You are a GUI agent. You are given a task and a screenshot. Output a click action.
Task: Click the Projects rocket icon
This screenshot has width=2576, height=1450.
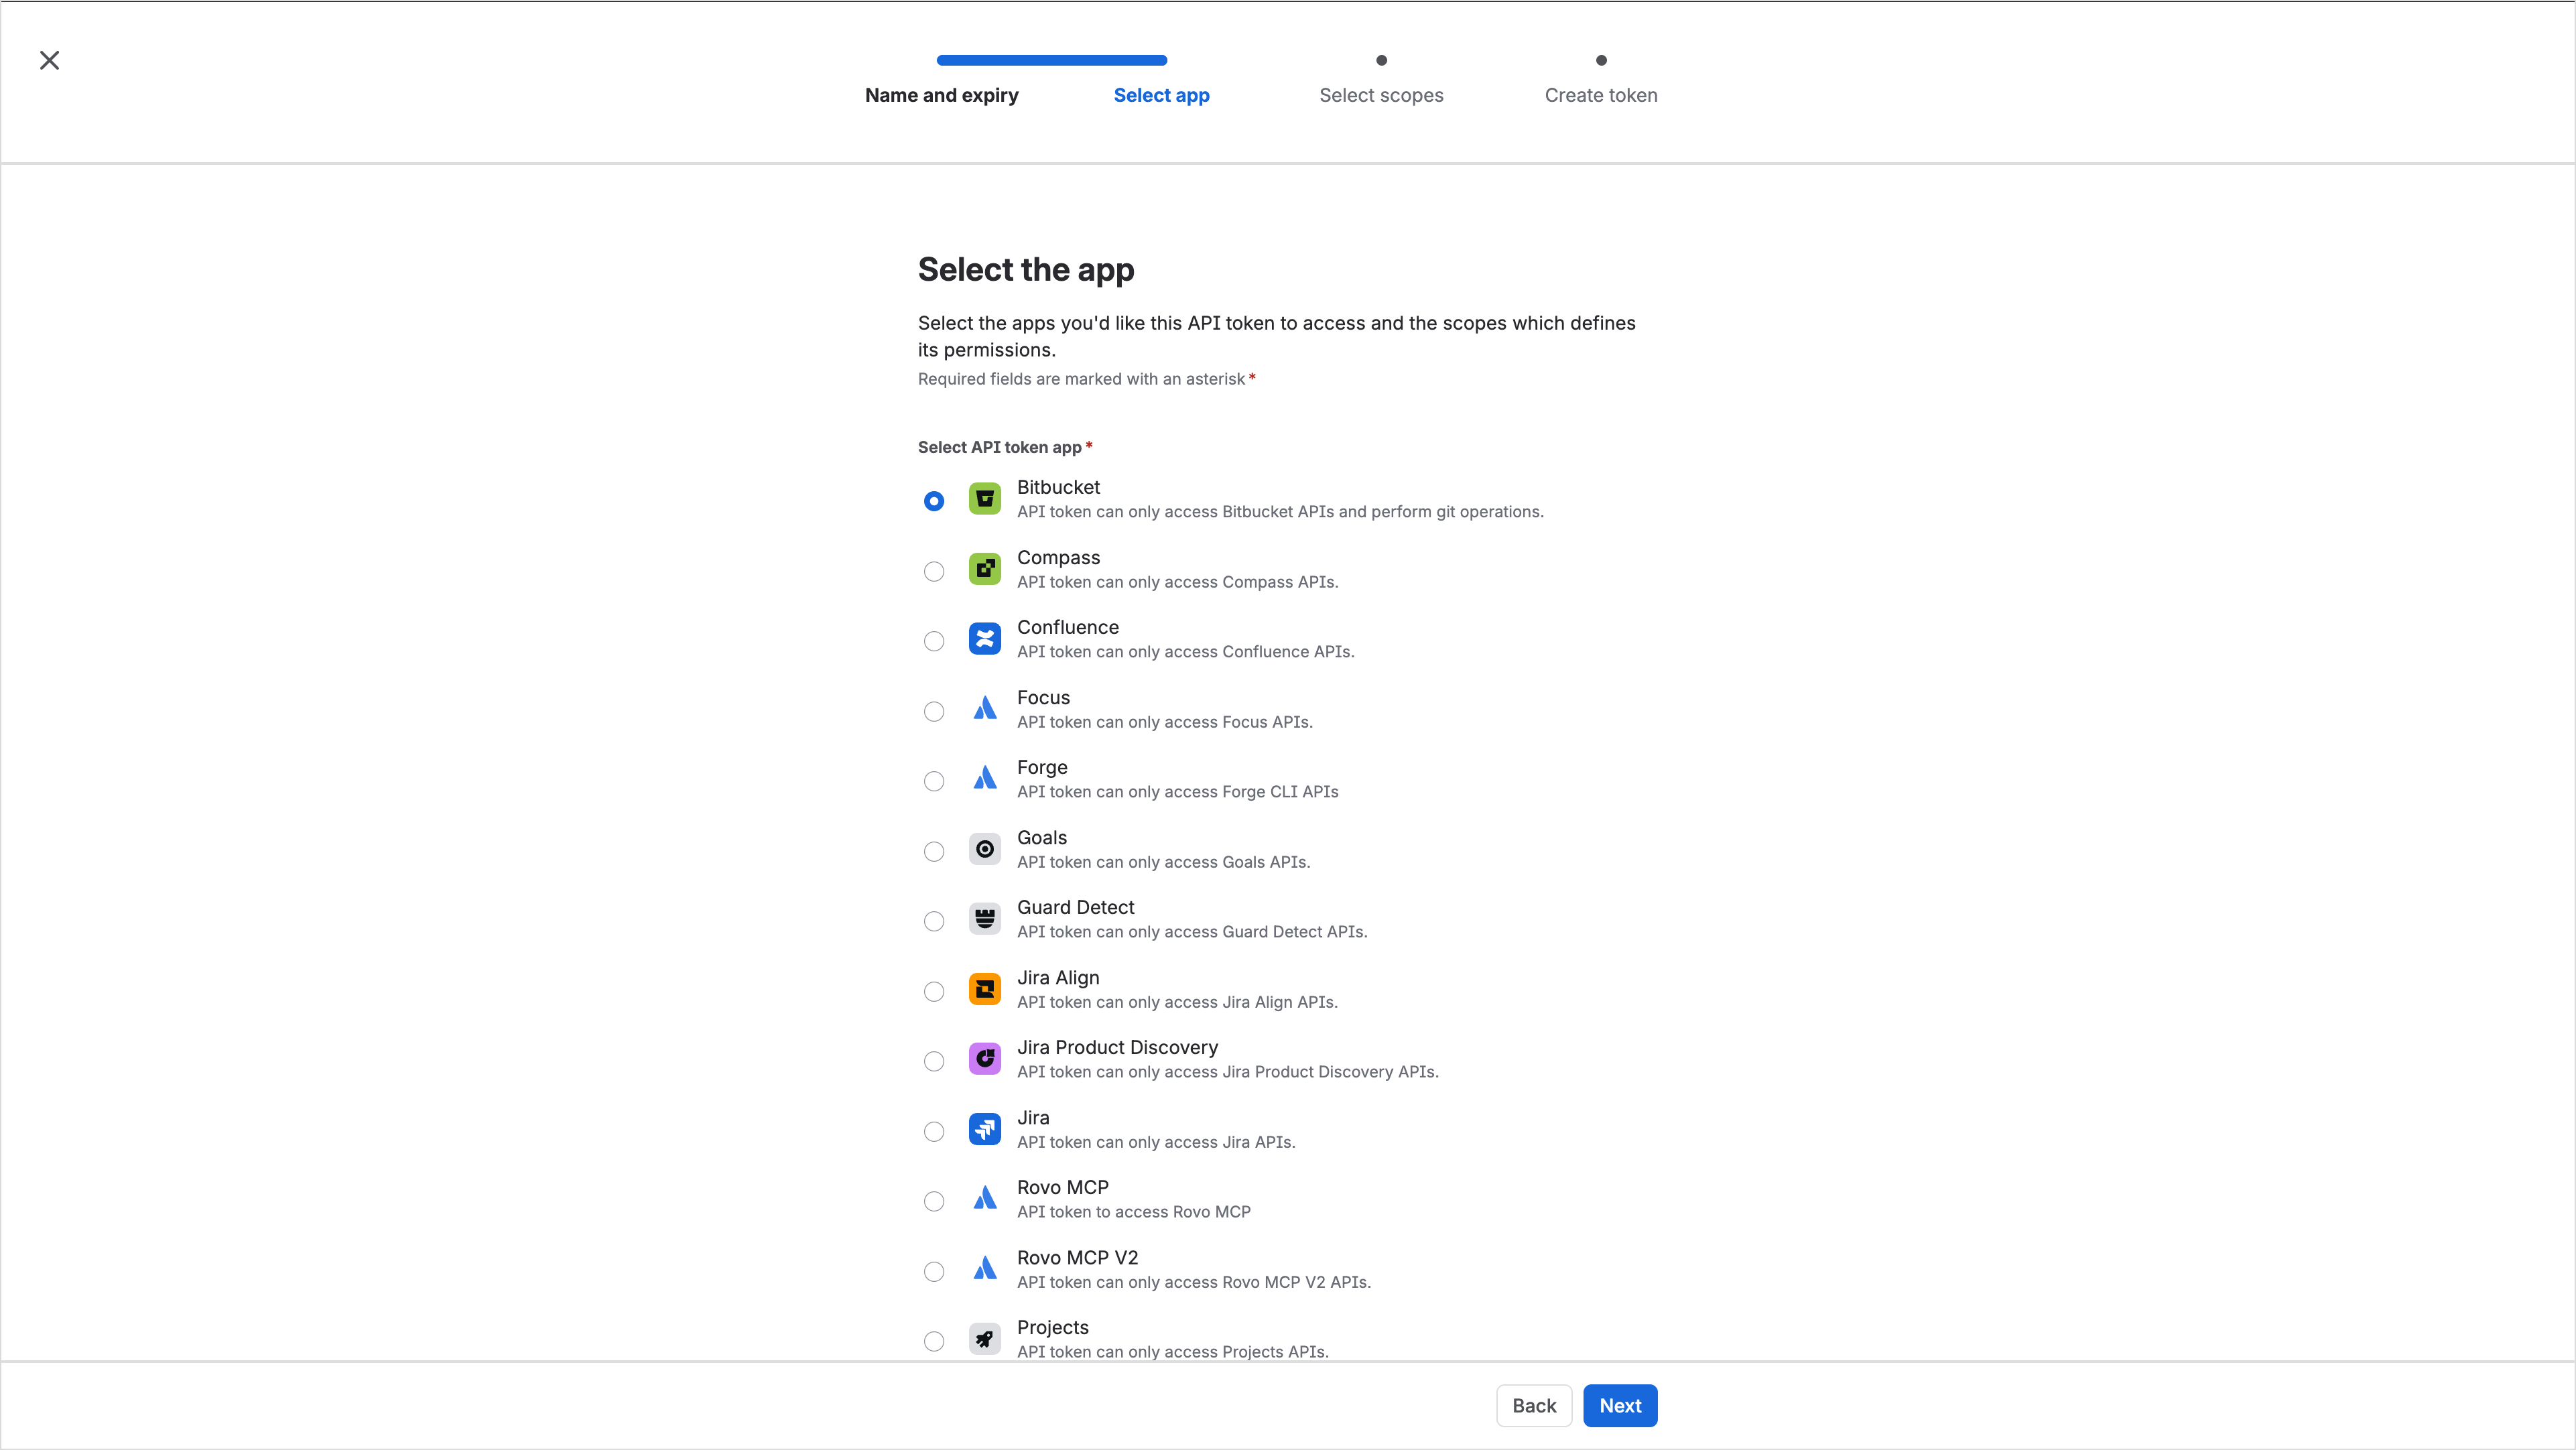click(985, 1339)
